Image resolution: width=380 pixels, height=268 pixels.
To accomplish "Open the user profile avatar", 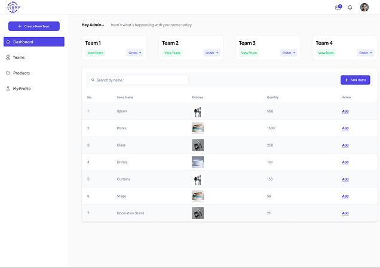I will click(364, 7).
